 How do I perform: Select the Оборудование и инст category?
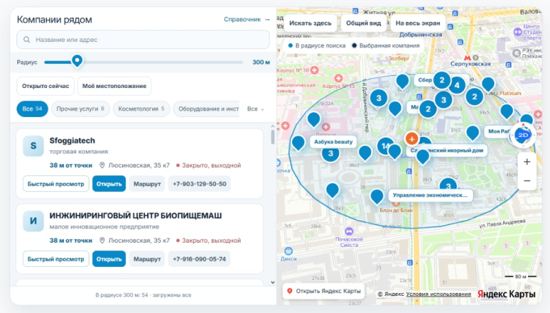coord(207,109)
